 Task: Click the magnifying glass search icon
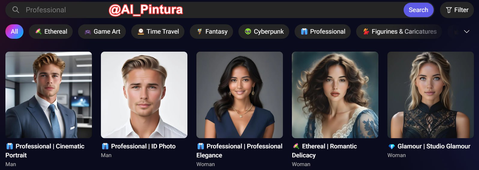(x=16, y=10)
